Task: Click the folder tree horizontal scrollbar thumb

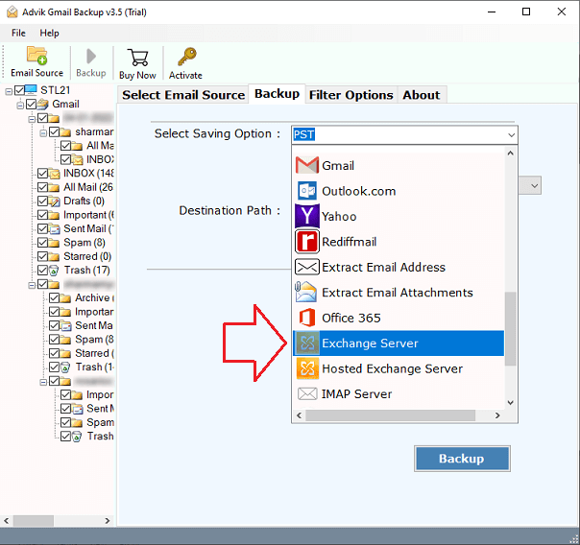Action: pos(34,521)
